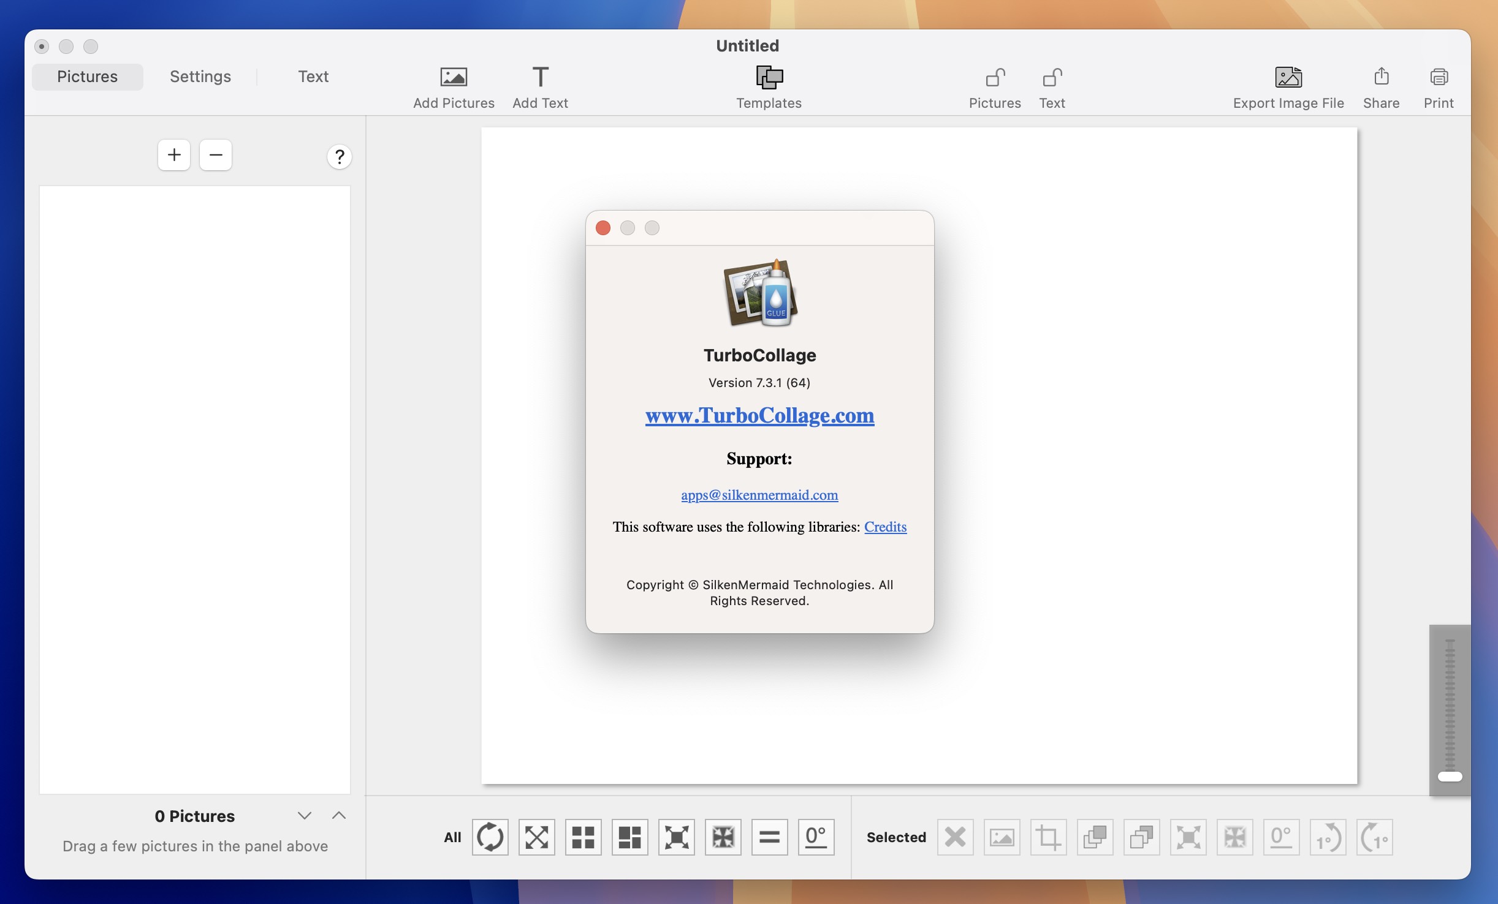Click the 0 Pictures label
The height and width of the screenshot is (904, 1498).
194,816
